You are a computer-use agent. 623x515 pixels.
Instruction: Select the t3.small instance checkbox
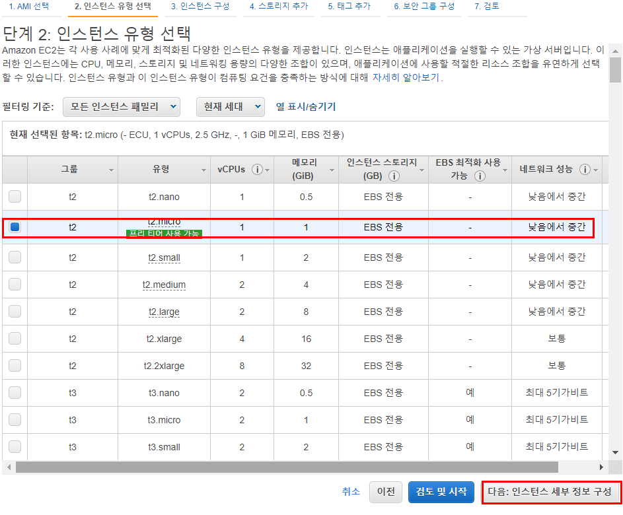15,447
